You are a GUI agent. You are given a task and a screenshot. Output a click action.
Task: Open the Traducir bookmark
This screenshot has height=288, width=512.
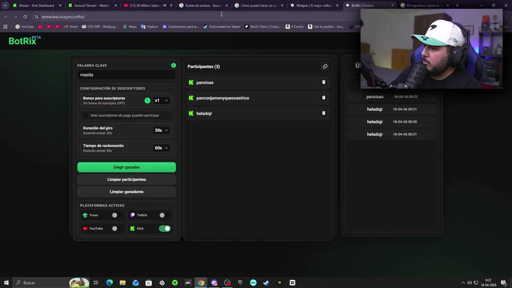(149, 27)
